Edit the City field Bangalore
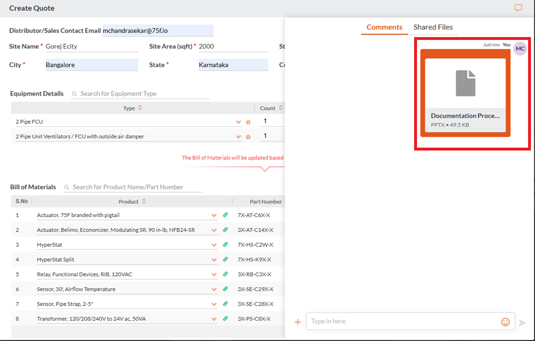Screen dimensions: 535x341 91,65
